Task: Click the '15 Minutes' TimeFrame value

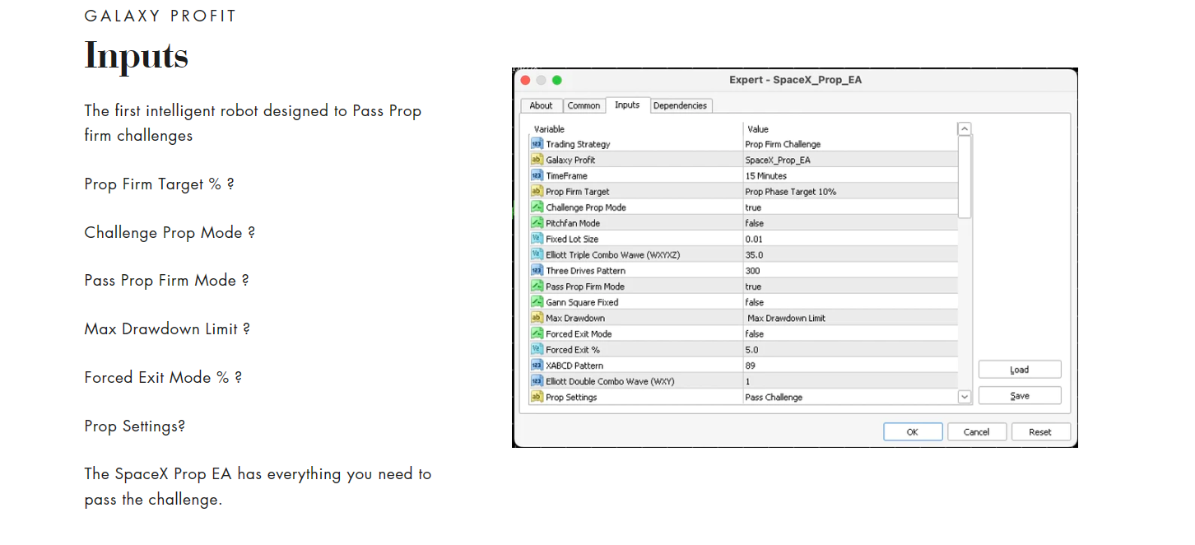Action: point(766,175)
